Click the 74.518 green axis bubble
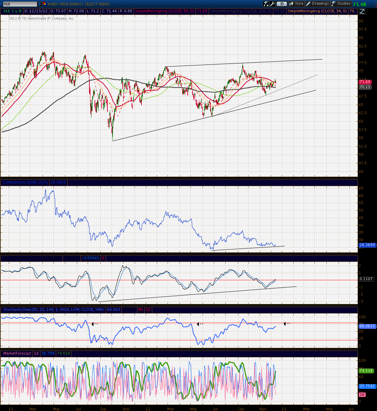The height and width of the screenshot is (411, 377). click(366, 371)
